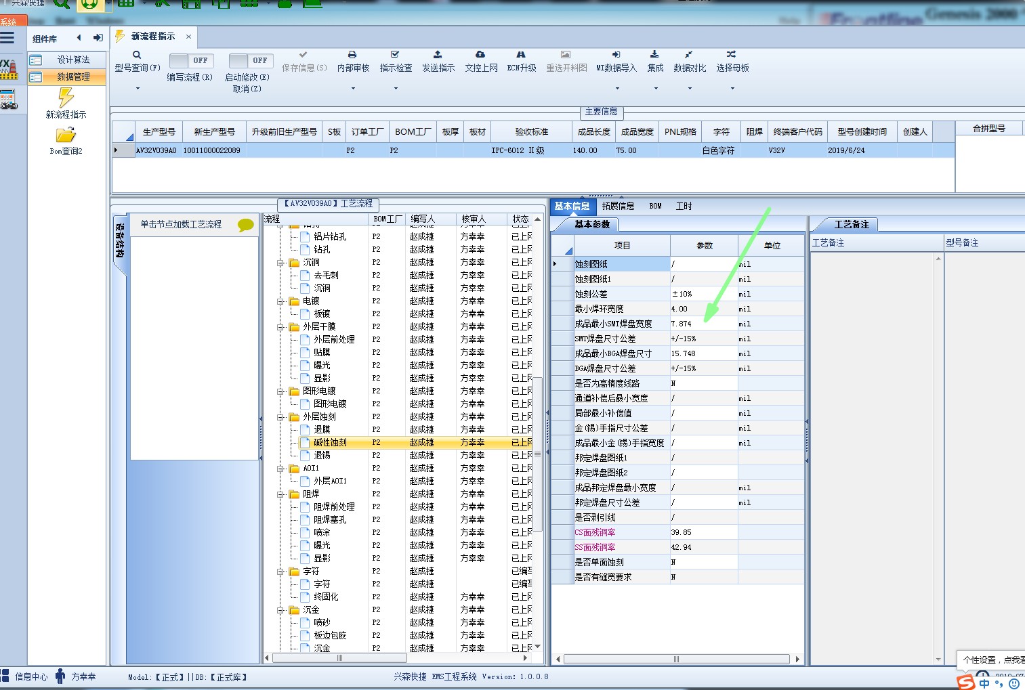Viewport: 1025px width, 690px height.
Task: Click the 组件库 pin icon
Action: (x=98, y=38)
